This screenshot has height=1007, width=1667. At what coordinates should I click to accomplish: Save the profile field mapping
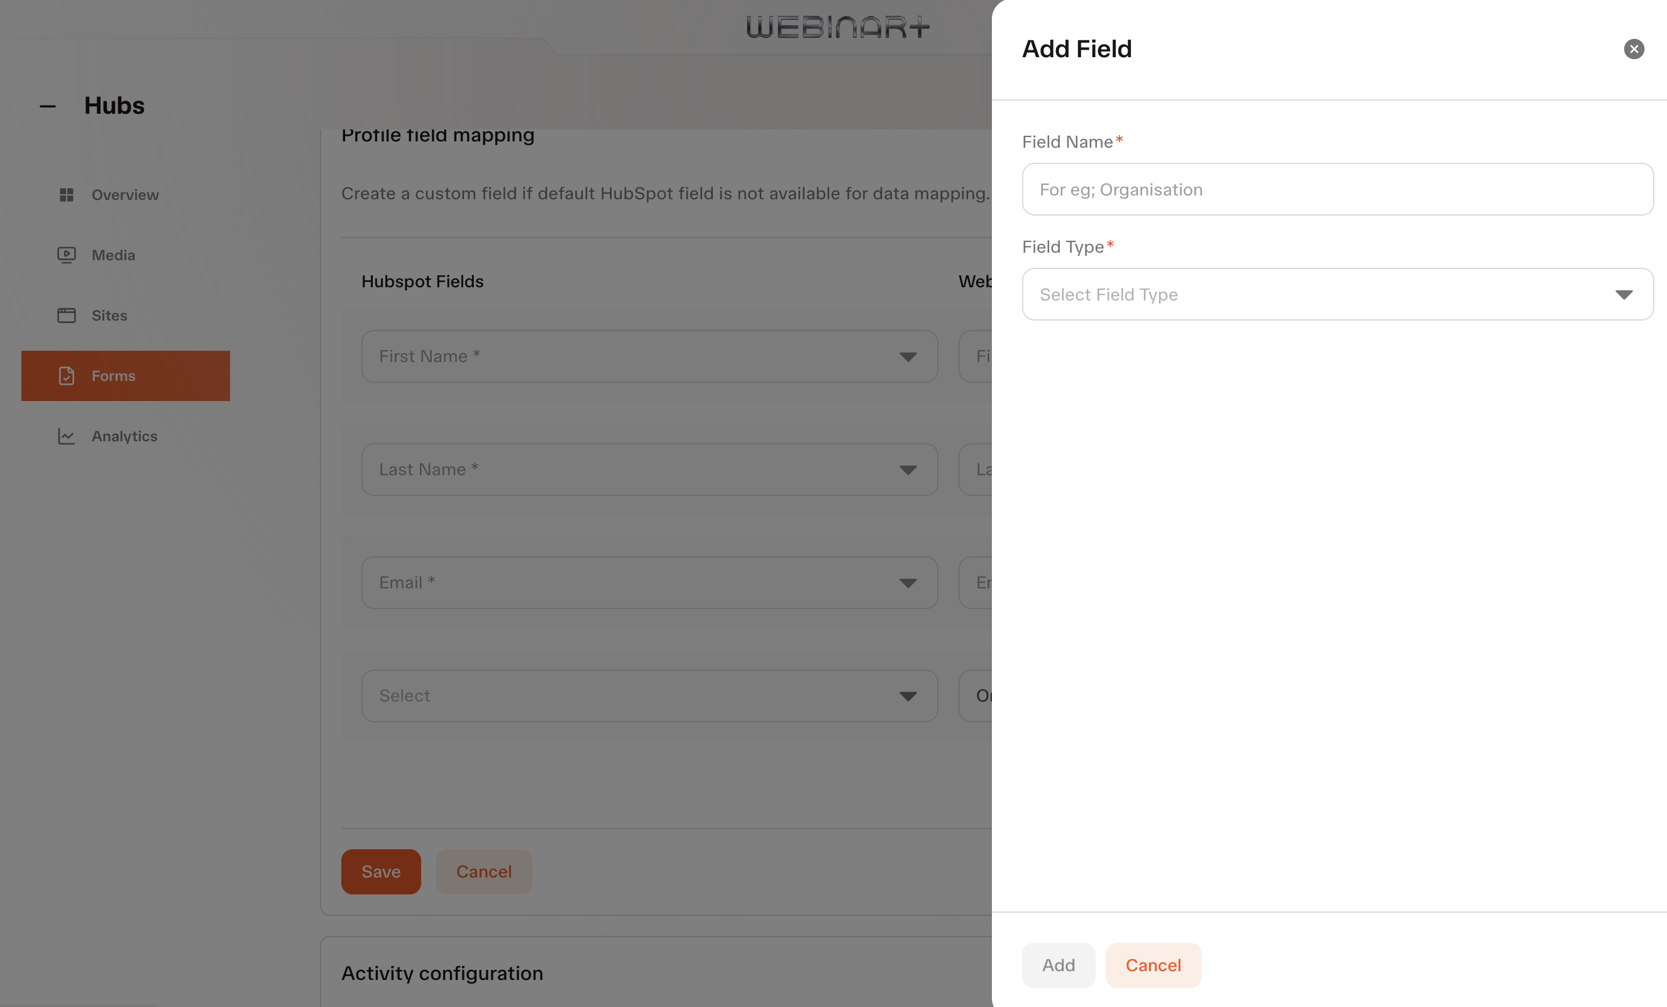(x=381, y=872)
